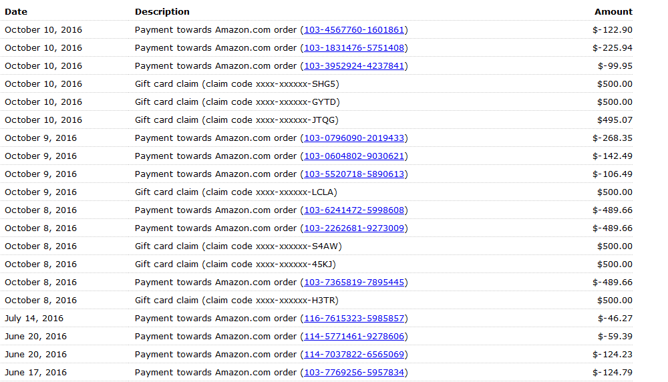View order 103-5520718-5890613
This screenshot has height=382, width=668.
tap(354, 174)
